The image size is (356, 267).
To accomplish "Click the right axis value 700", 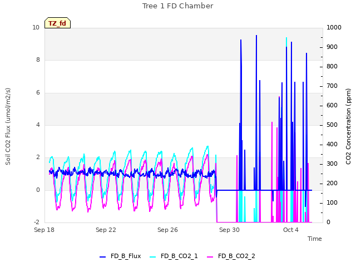I will point(332,86).
